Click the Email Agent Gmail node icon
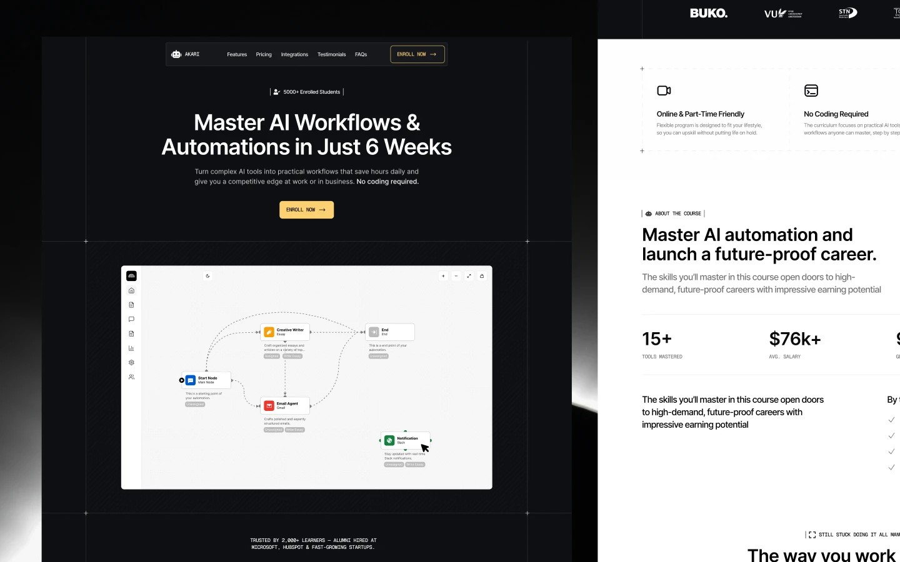The height and width of the screenshot is (562, 900). tap(269, 405)
